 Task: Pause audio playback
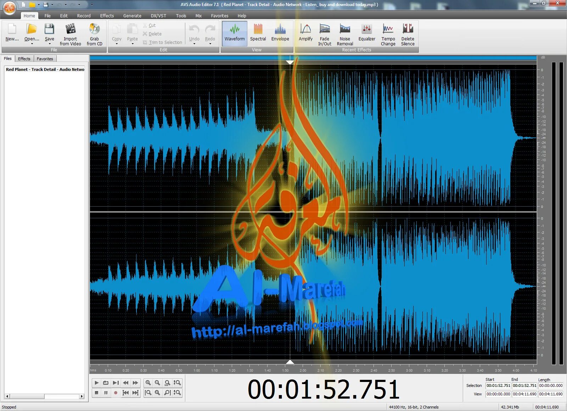106,393
